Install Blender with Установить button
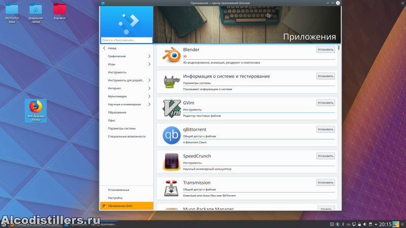Image resolution: width=406 pixels, height=228 pixels. [x=325, y=49]
